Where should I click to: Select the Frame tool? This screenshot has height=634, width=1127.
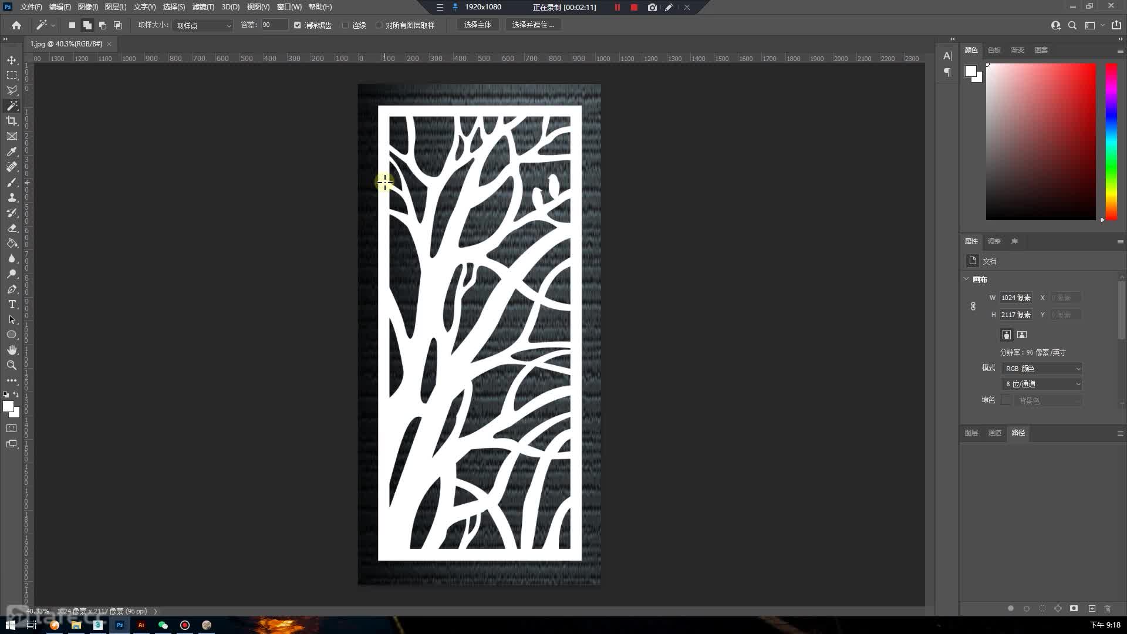click(12, 136)
